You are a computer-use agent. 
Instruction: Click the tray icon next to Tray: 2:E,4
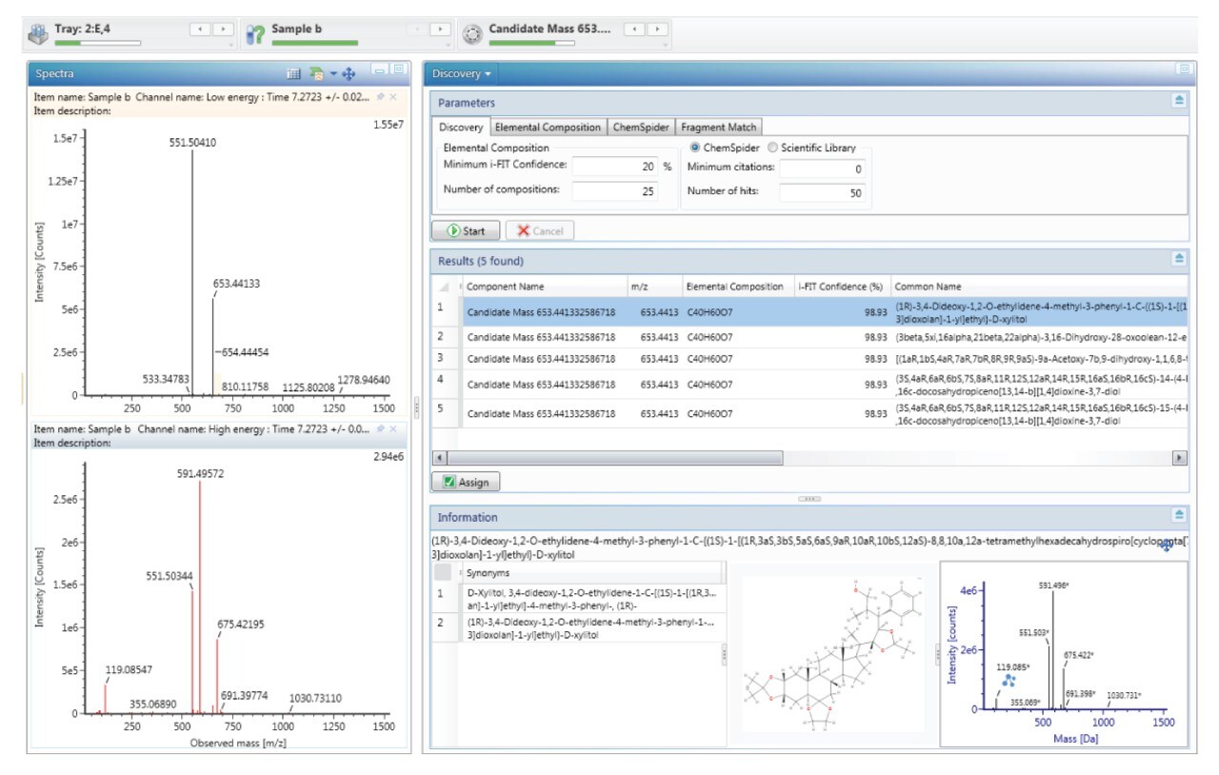[38, 31]
